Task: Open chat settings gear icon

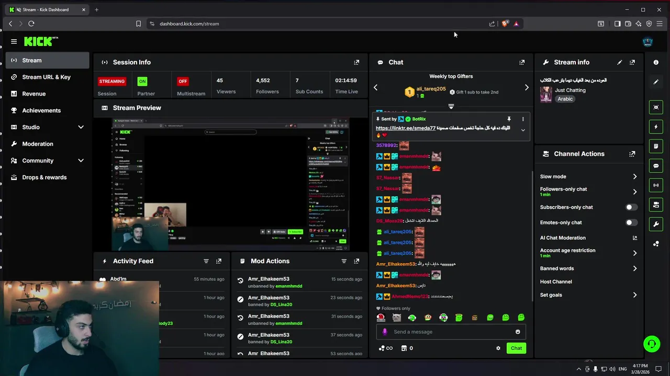Action: [498, 348]
